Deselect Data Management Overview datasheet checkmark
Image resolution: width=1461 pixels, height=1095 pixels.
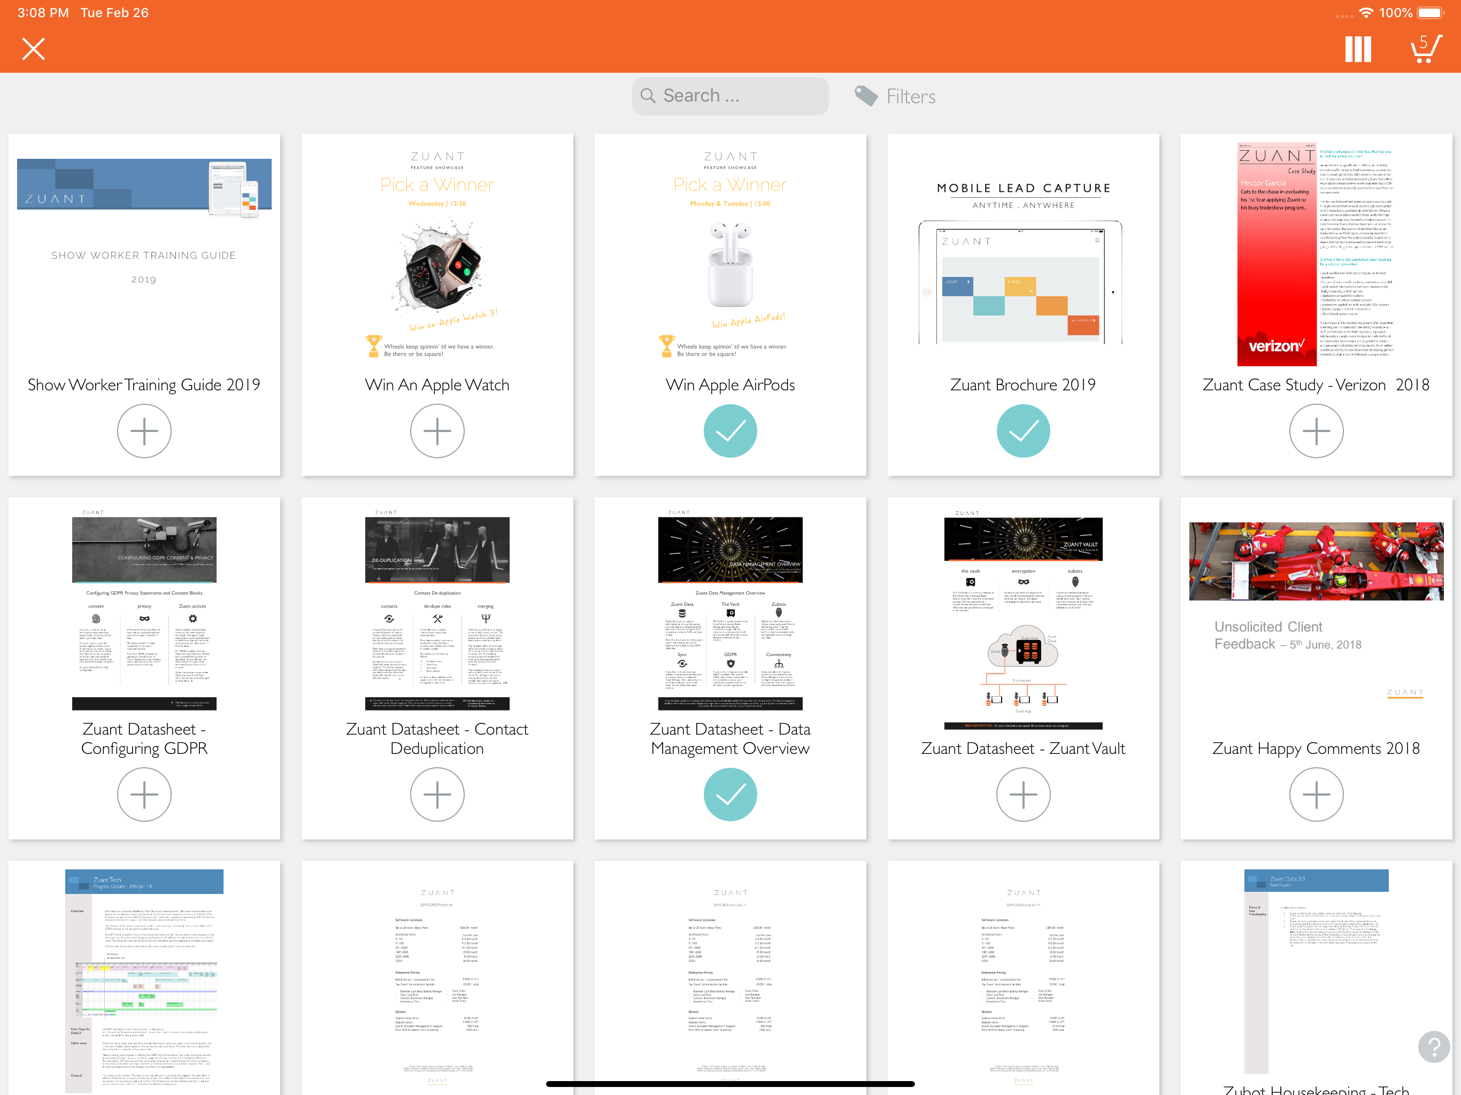click(730, 795)
